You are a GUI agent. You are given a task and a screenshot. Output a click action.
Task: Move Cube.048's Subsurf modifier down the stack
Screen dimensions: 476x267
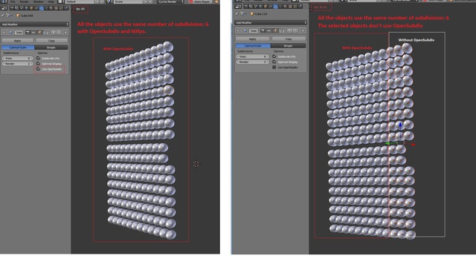pos(59,32)
